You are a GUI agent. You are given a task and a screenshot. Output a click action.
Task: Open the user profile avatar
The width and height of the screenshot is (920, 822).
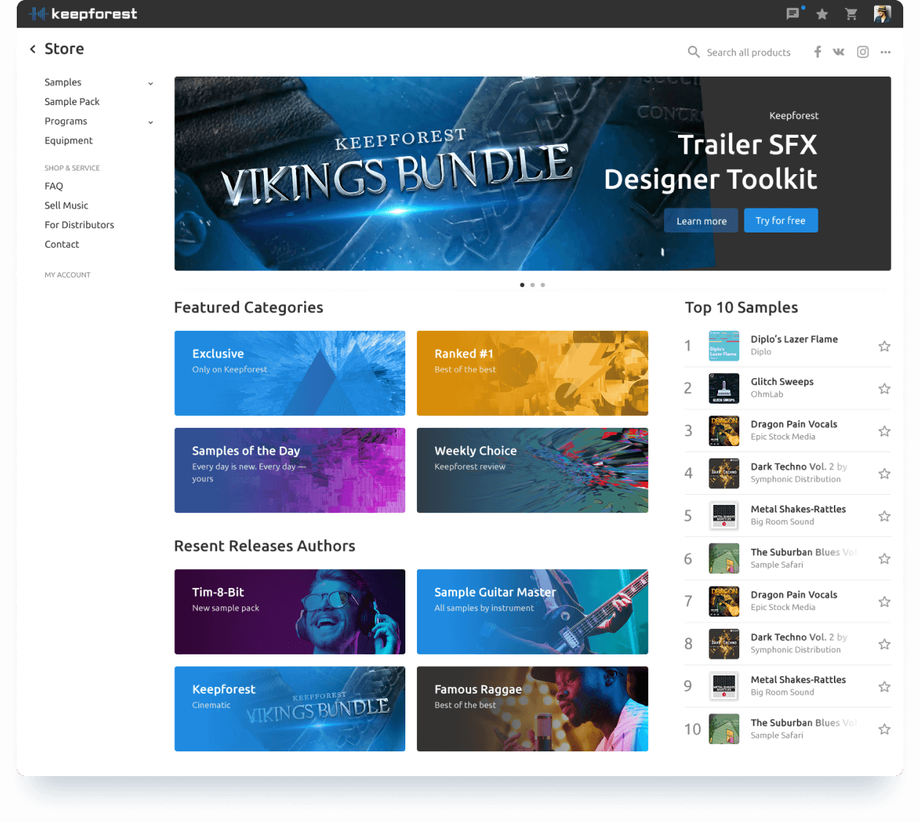pyautogui.click(x=882, y=14)
